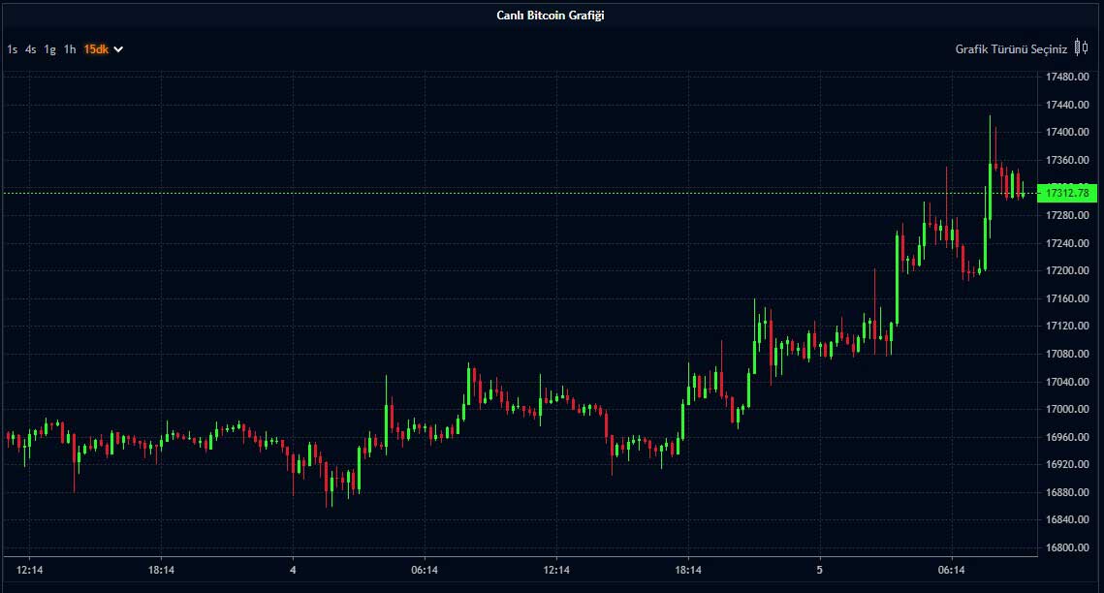This screenshot has width=1104, height=593.
Task: Click the first 18:14 time axis label
Action: pyautogui.click(x=161, y=571)
